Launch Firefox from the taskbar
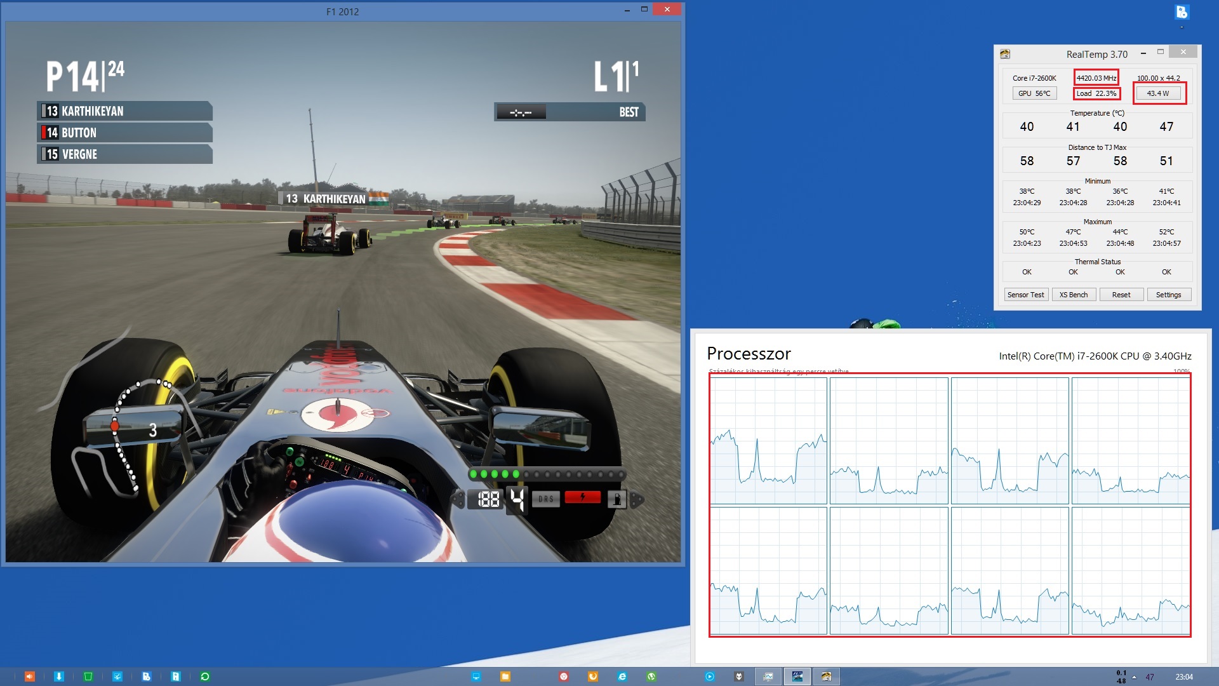Viewport: 1219px width, 686px height. 593,676
